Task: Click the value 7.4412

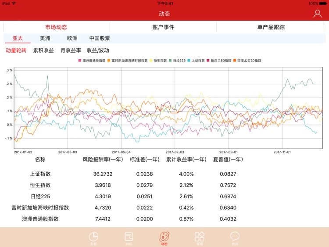Action: [x=103, y=219]
